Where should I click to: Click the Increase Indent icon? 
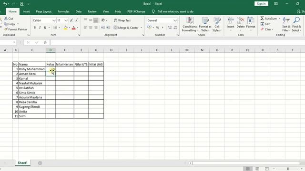tap(108, 28)
